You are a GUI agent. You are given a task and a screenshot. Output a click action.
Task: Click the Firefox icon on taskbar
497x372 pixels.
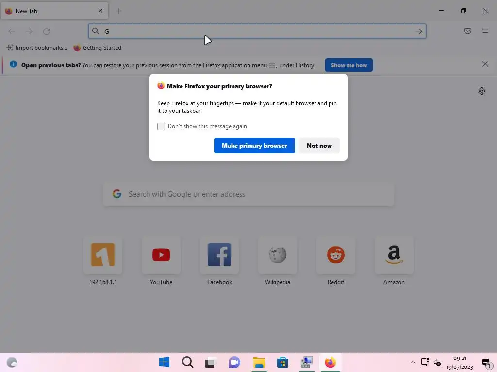330,362
